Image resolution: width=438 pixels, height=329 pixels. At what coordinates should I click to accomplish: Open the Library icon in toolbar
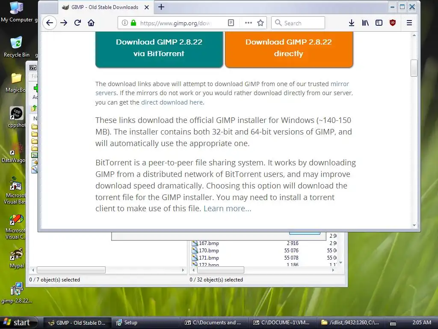pos(365,23)
